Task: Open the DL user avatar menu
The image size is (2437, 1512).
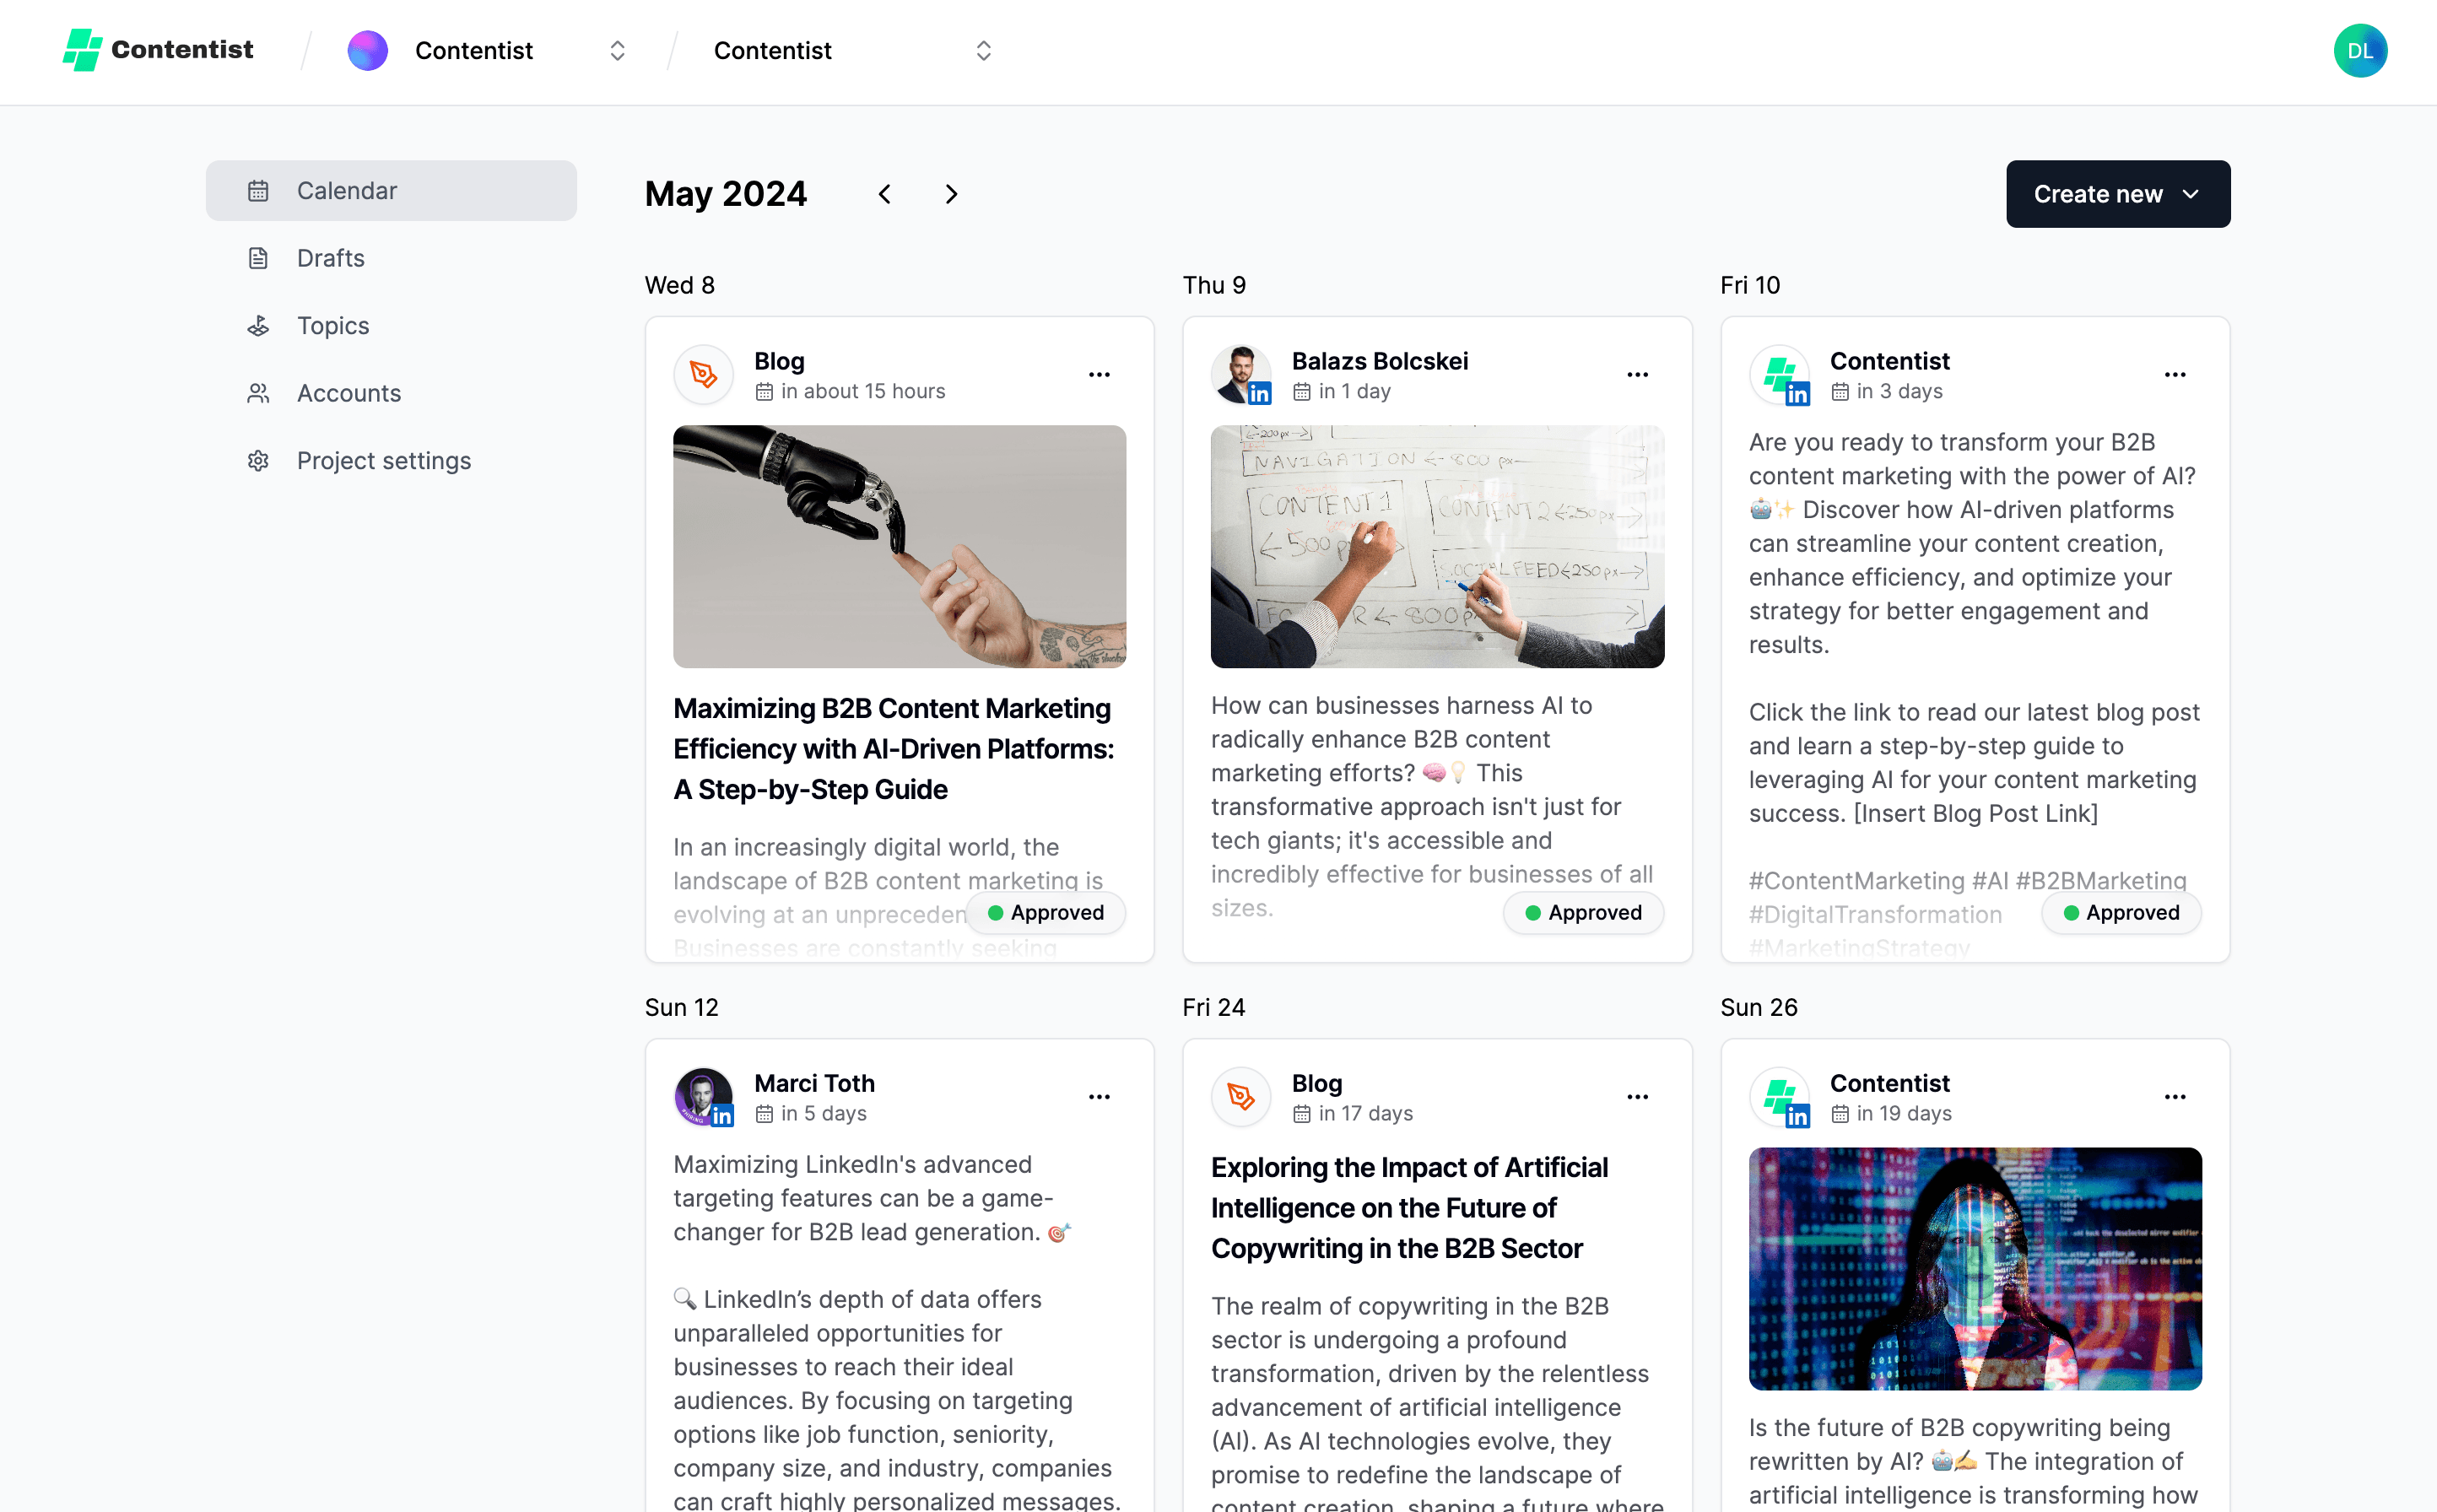Action: tap(2359, 51)
